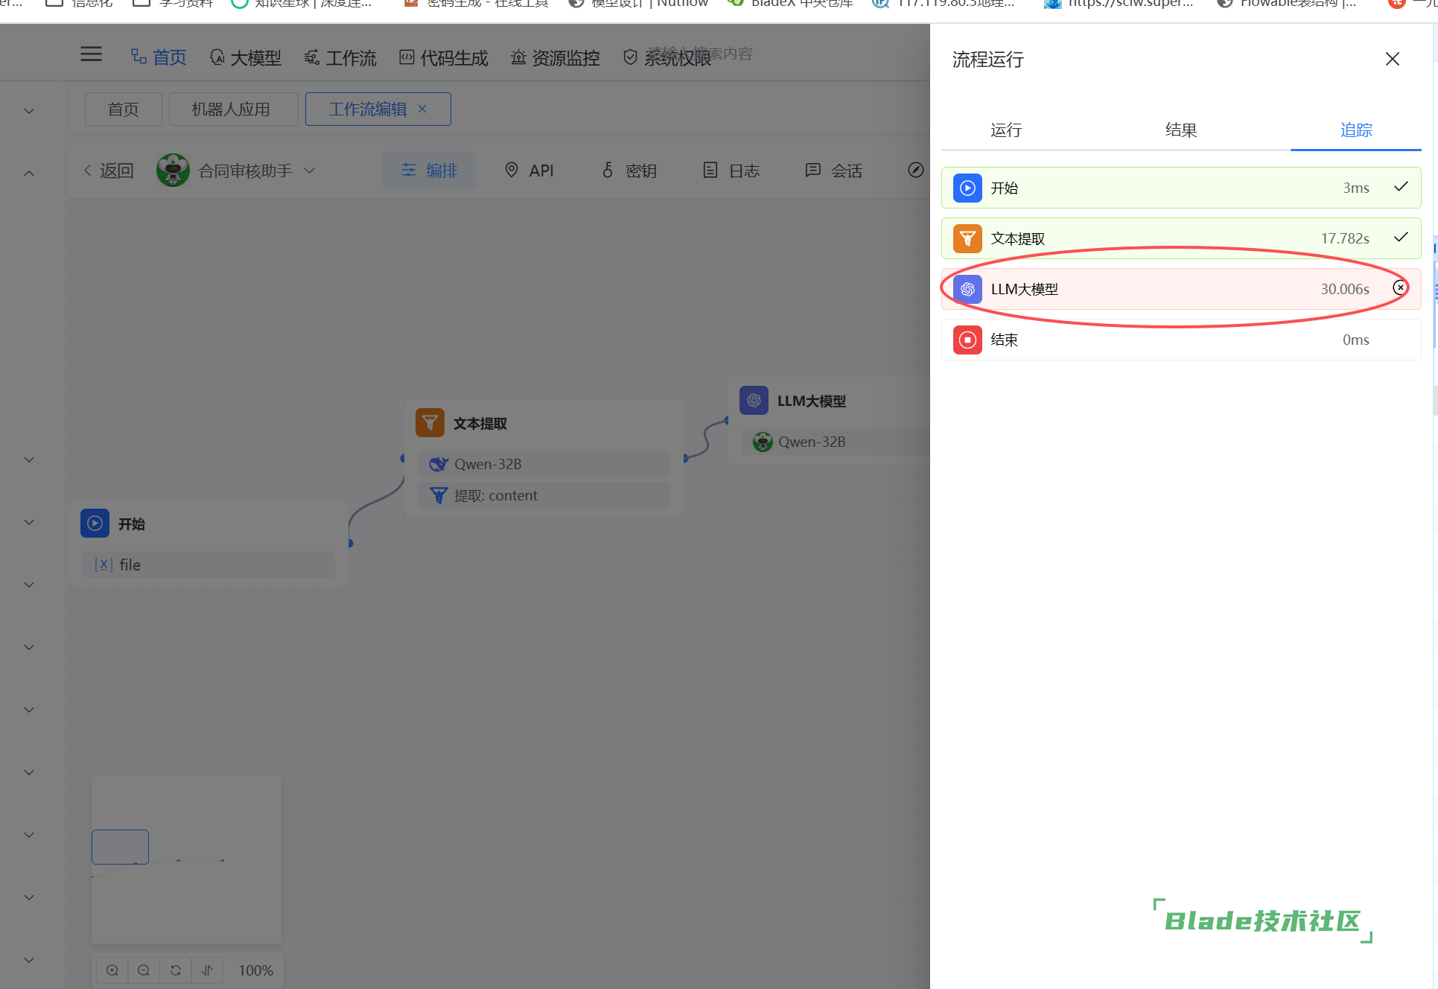Zoom in on the workflow canvas
1438x989 pixels.
pos(112,970)
